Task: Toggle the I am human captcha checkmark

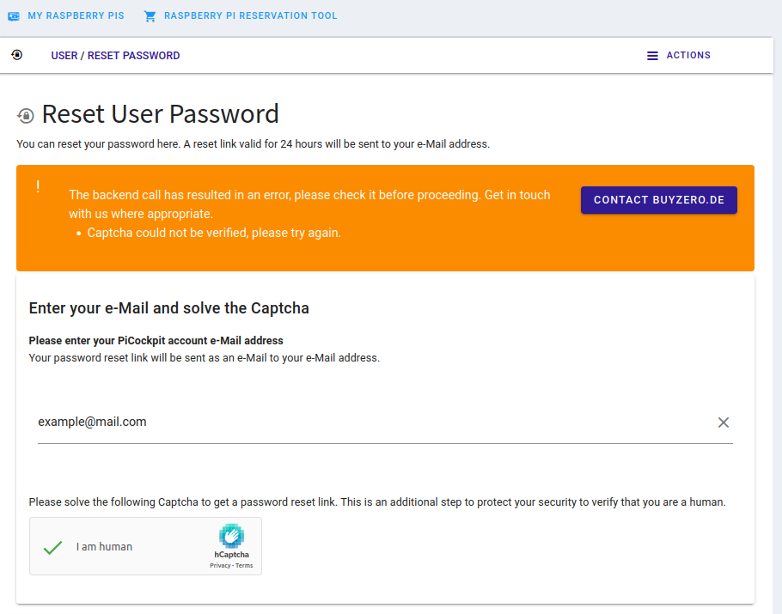Action: point(52,547)
